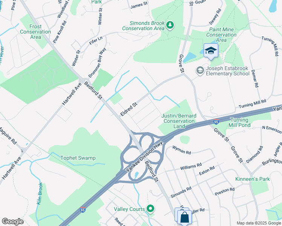Screen dimensions: 282x226
Task: Click the I-95 shield at bottom left
Action: (83, 210)
